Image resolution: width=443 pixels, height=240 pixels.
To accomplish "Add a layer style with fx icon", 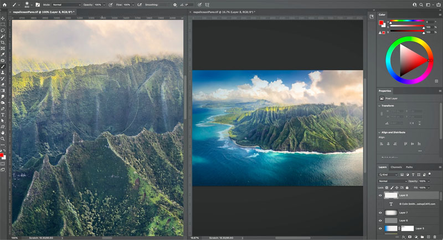I will click(404, 237).
